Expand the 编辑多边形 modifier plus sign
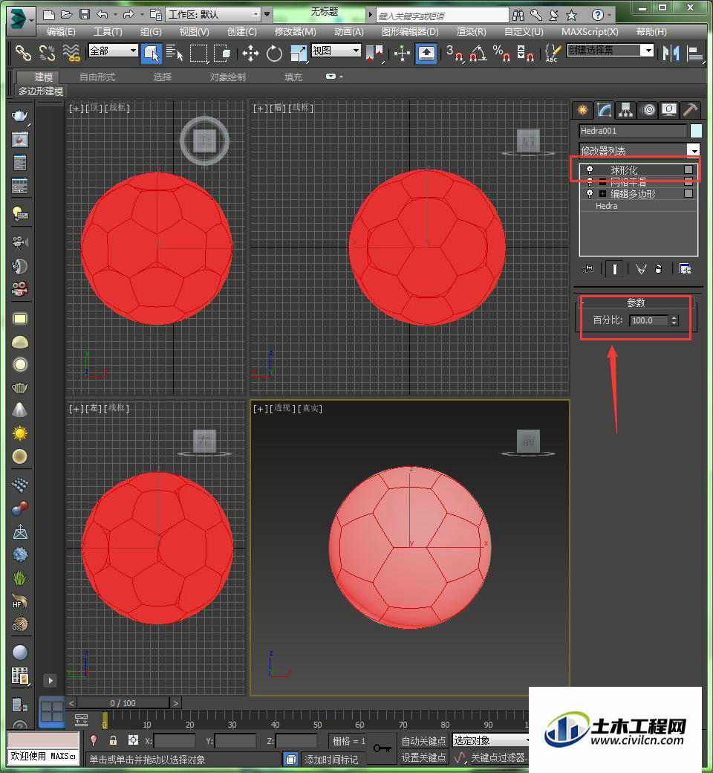Screen dimensions: 713x773 [602, 194]
